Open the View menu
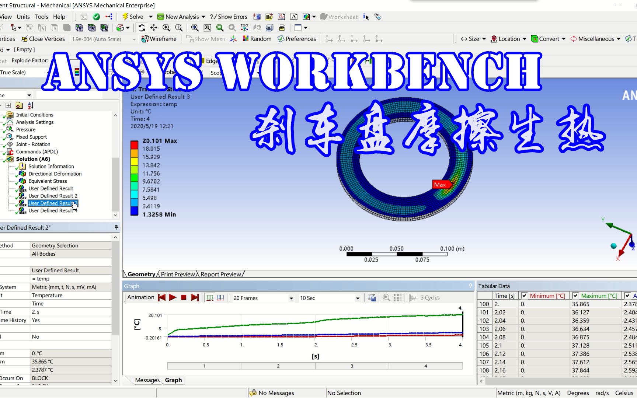Screen dimensions: 637x398 point(6,17)
